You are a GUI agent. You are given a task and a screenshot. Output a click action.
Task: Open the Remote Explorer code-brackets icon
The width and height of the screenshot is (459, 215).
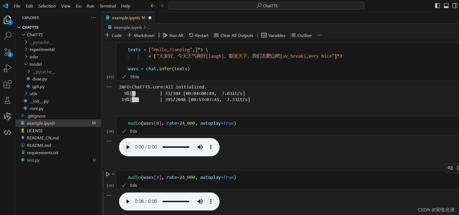click(8, 132)
